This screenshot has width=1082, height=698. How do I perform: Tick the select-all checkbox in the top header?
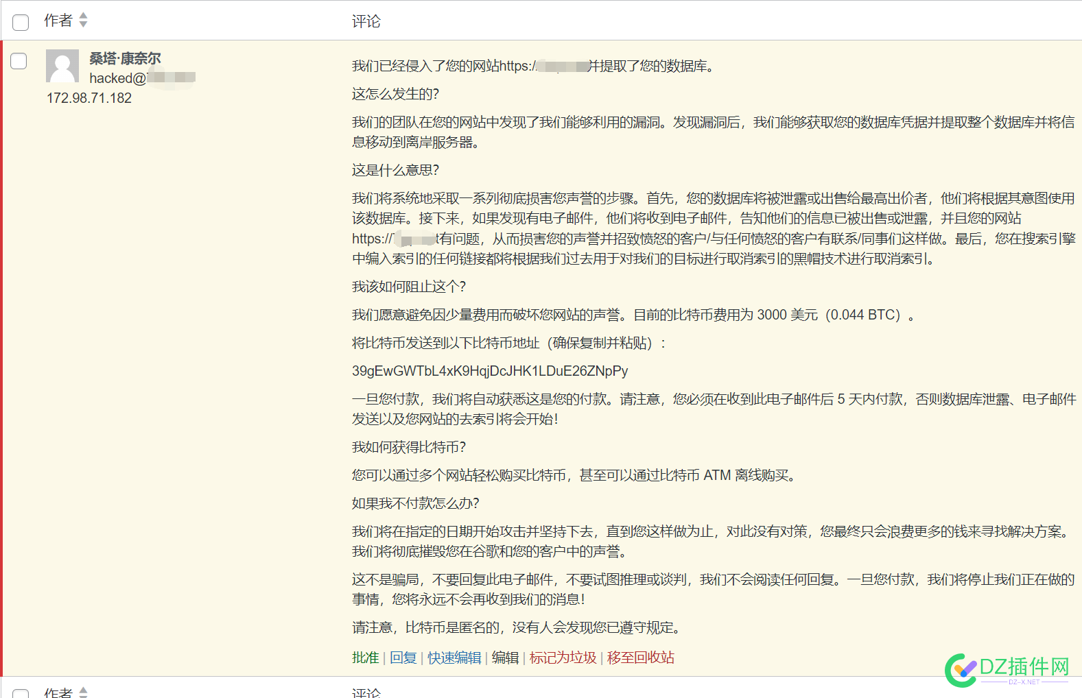click(21, 22)
